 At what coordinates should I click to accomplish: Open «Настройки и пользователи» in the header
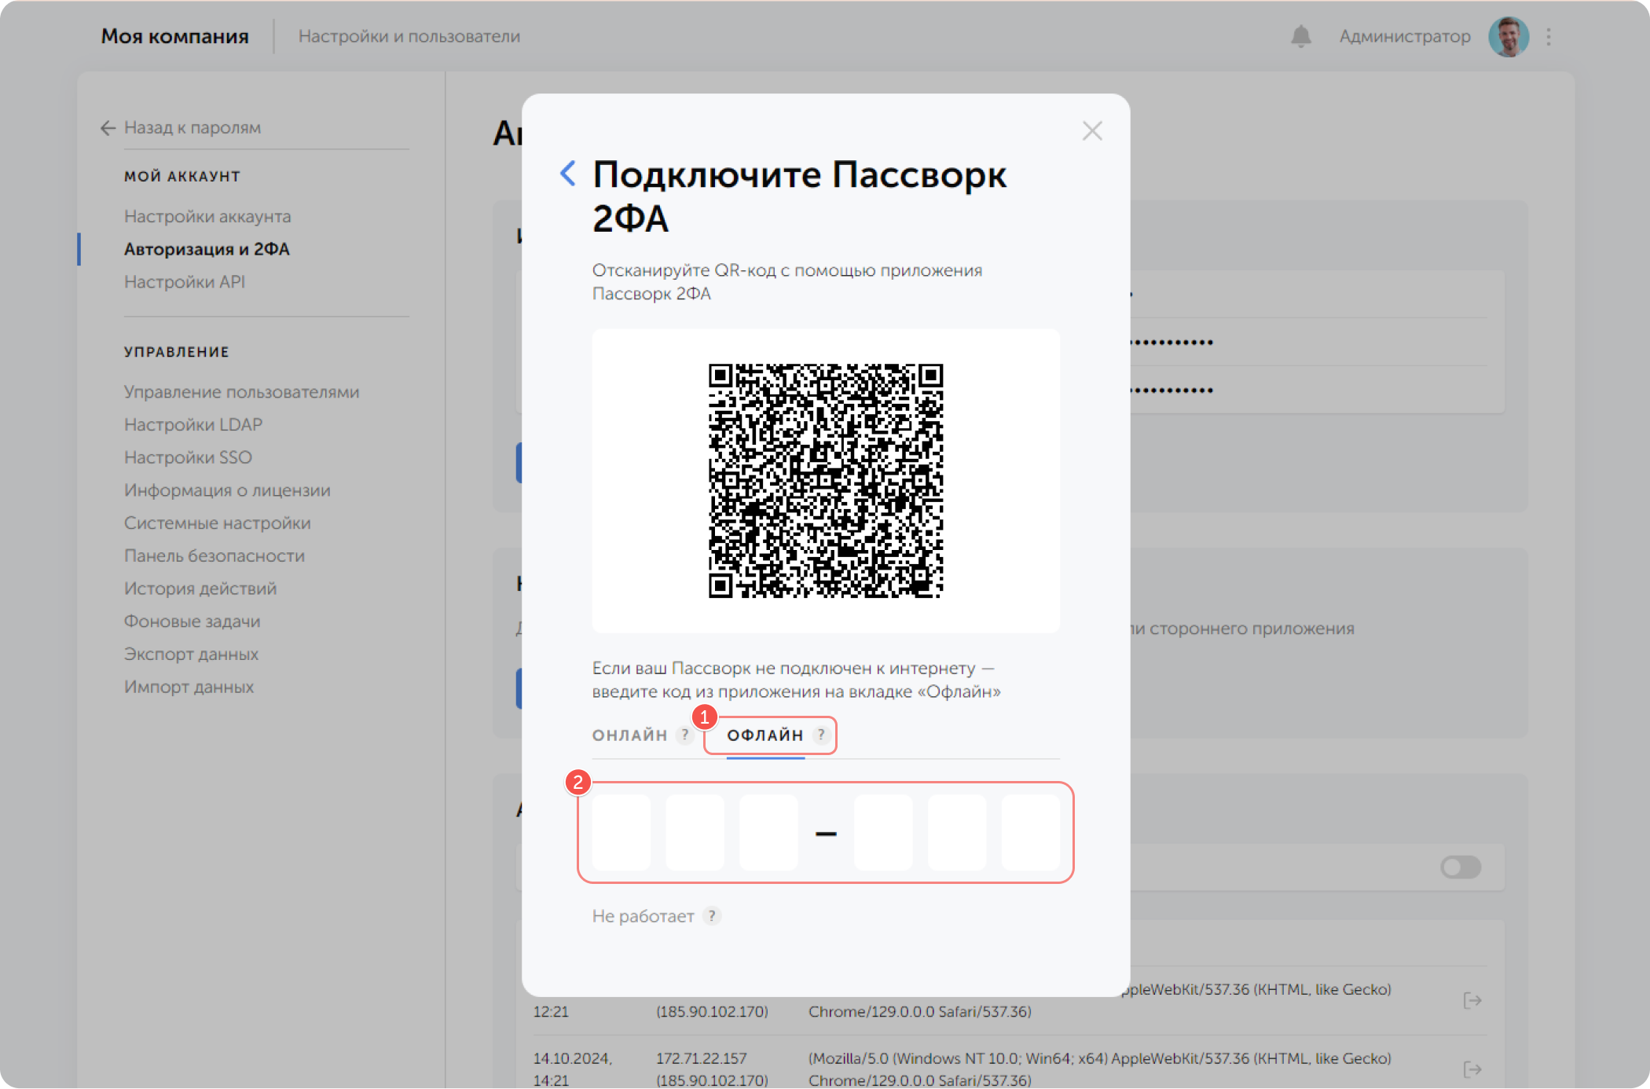(x=409, y=36)
